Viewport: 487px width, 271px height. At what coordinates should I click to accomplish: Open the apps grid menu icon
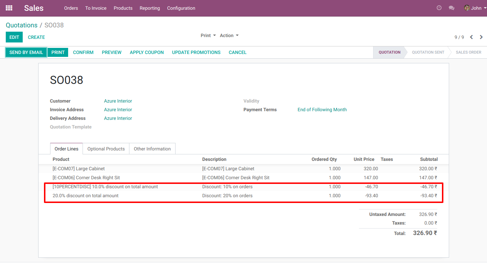click(9, 8)
